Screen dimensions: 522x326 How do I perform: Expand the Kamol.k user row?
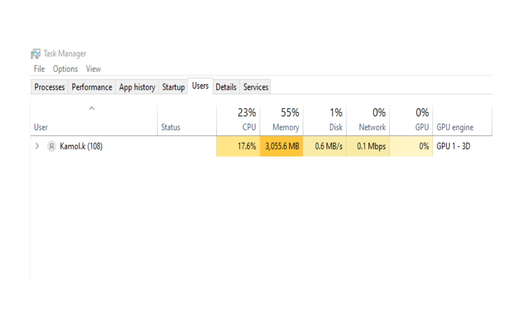tap(37, 146)
